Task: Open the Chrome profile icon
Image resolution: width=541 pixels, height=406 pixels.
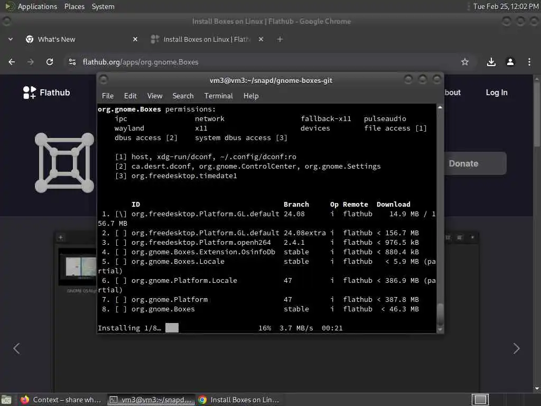Action: click(510, 62)
